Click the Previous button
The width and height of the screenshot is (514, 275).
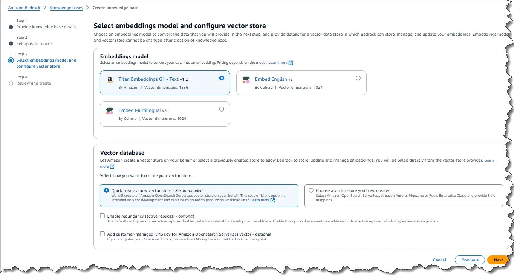tap(470, 260)
